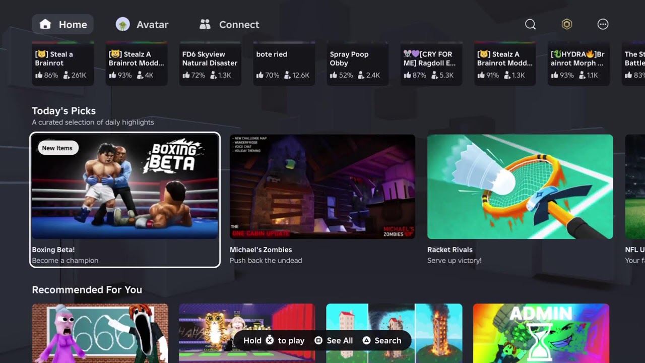Select the Michael's Zombies thumbnail
The image size is (645, 363).
click(322, 187)
